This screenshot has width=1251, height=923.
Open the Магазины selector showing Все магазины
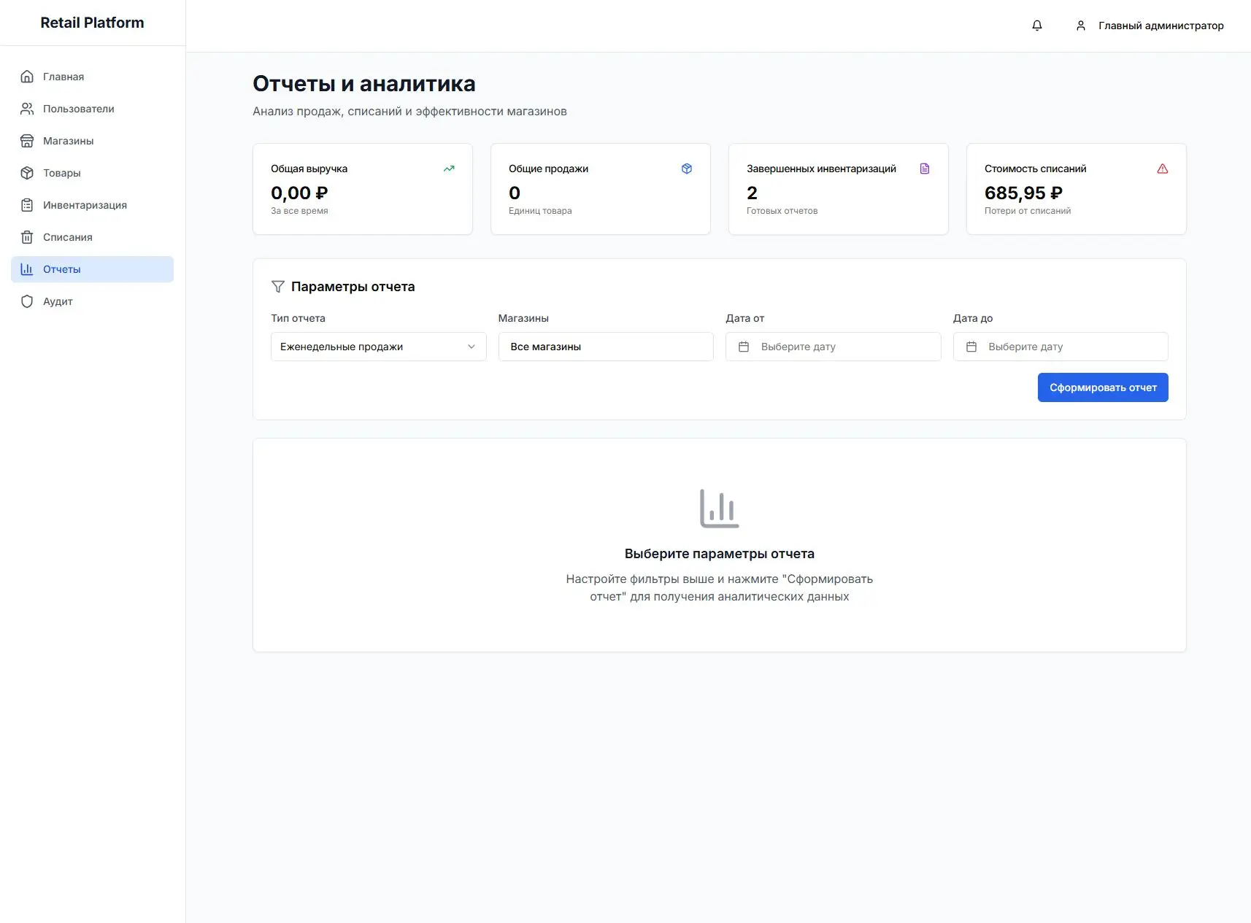click(605, 347)
